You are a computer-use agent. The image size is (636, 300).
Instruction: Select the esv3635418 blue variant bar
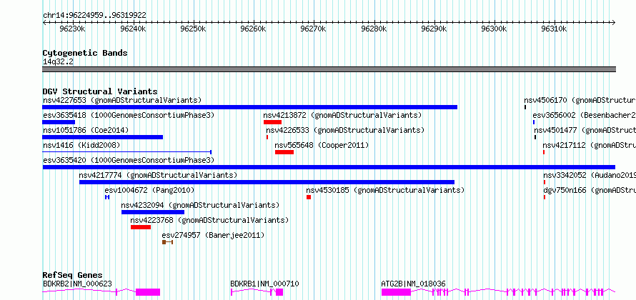click(59, 122)
